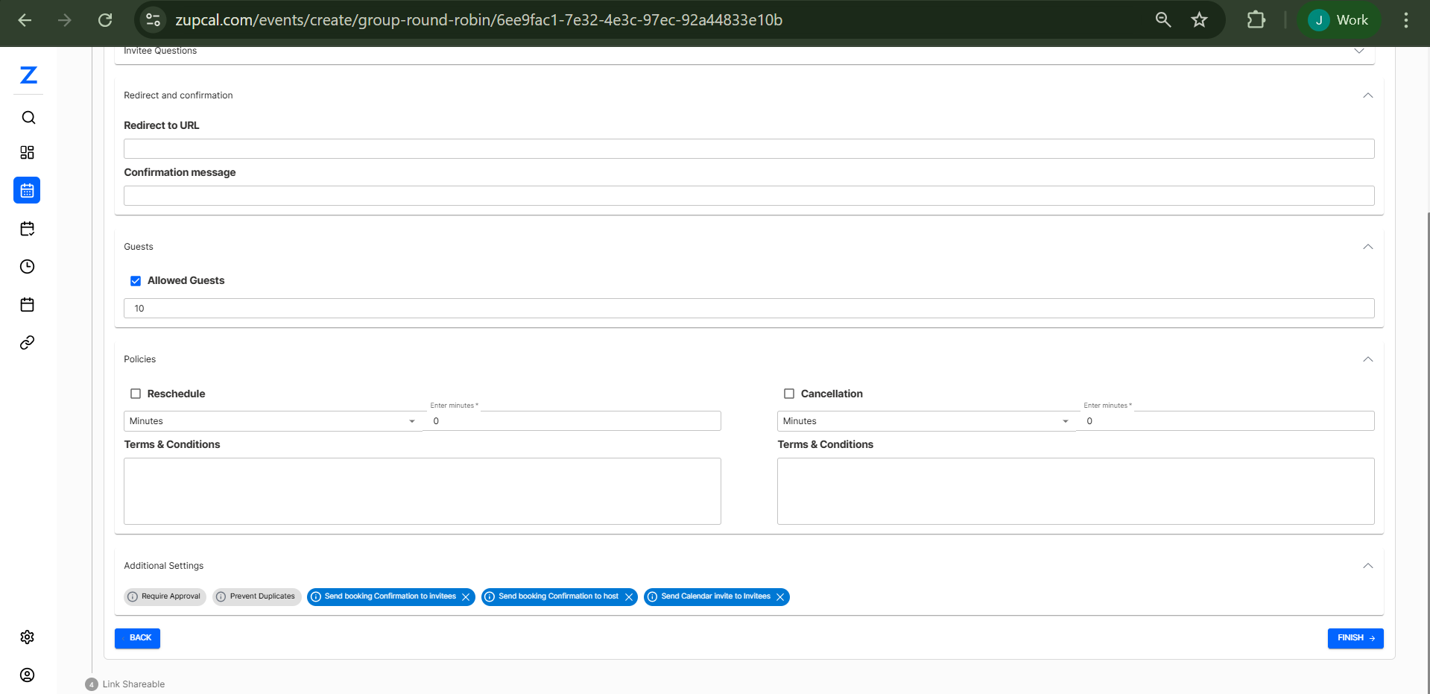Collapse the Policies section
The width and height of the screenshot is (1430, 694).
pyautogui.click(x=1367, y=359)
